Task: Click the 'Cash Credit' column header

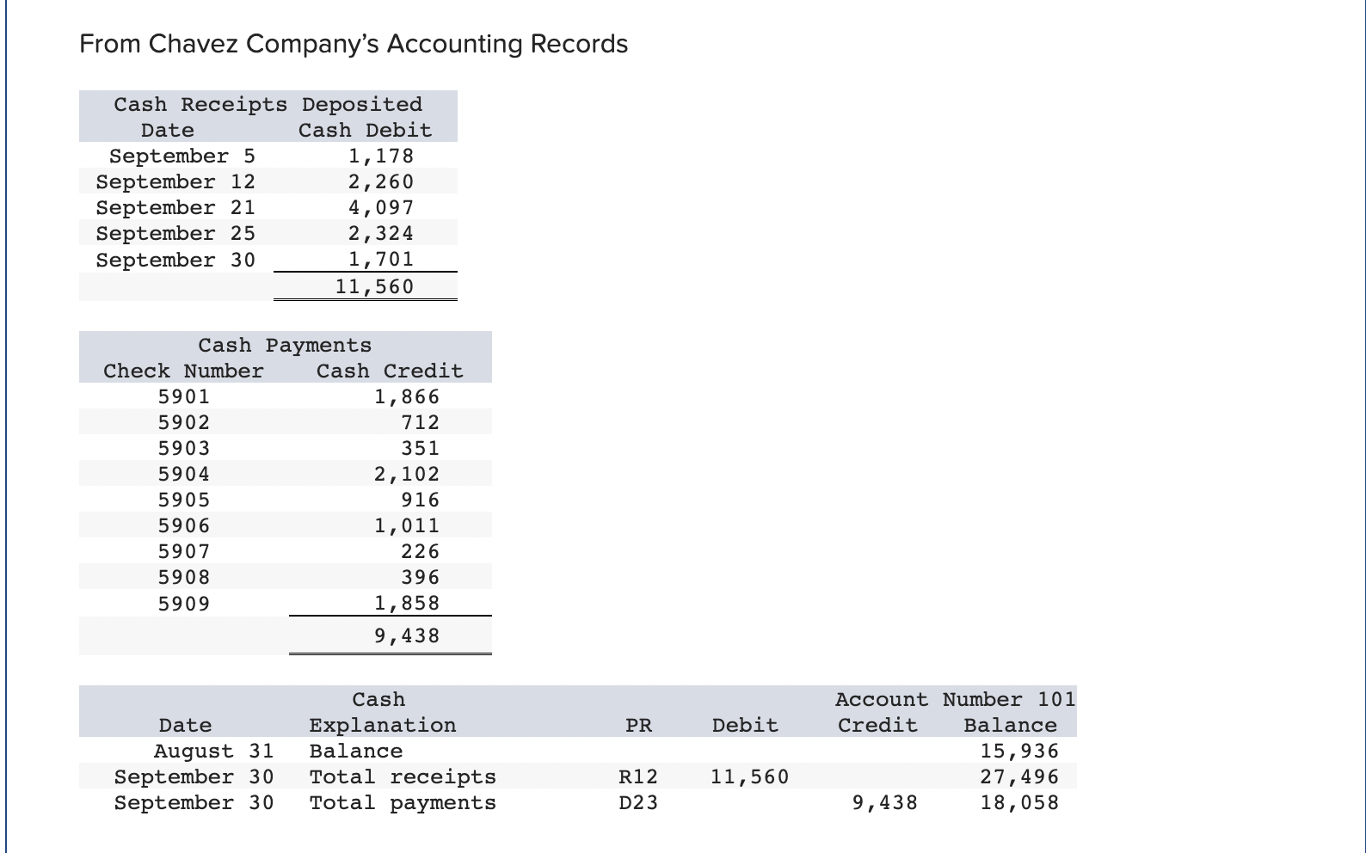Action: (x=390, y=371)
